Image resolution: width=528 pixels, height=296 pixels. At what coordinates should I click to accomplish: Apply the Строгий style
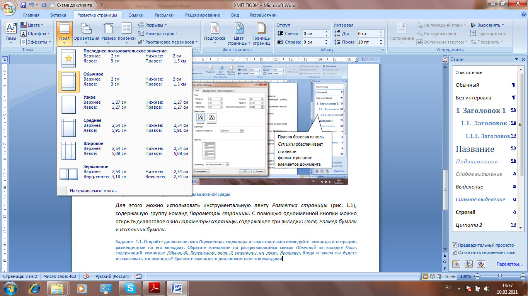click(x=485, y=212)
